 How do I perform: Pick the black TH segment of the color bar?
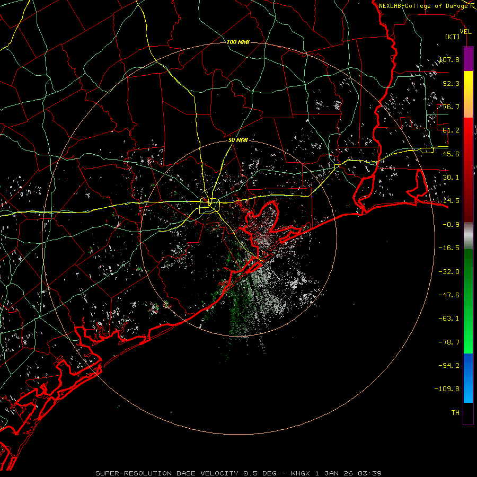pos(468,413)
